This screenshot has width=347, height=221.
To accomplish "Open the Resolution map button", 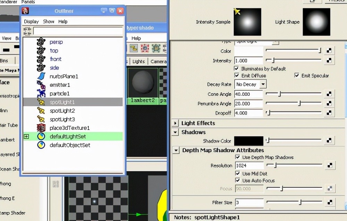I will tap(330, 165).
